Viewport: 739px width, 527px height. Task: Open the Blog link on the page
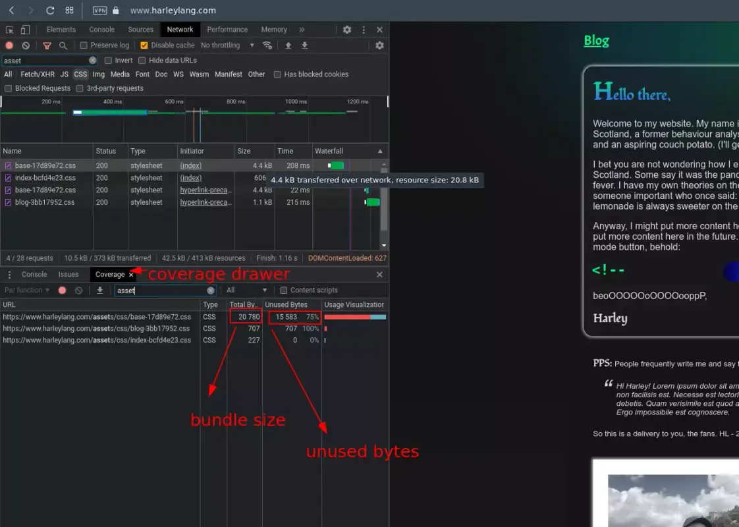pyautogui.click(x=596, y=41)
